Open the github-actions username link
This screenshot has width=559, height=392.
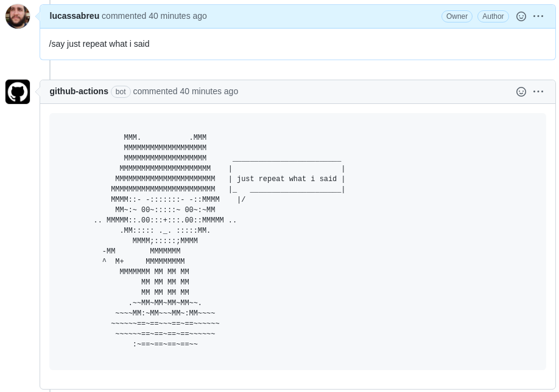point(79,92)
